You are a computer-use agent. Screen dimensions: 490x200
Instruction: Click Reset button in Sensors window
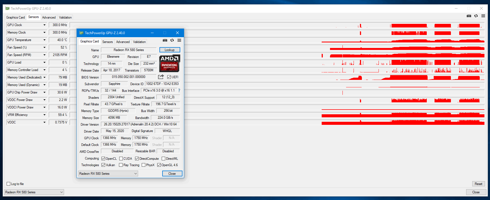point(478,184)
